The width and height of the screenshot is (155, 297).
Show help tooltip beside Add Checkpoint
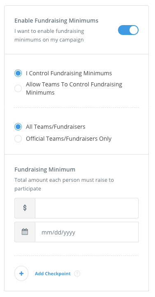point(77,274)
